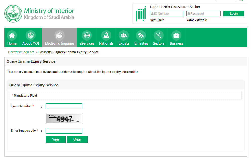Open the Sectors network icon
The image size is (251, 160).
159,35
